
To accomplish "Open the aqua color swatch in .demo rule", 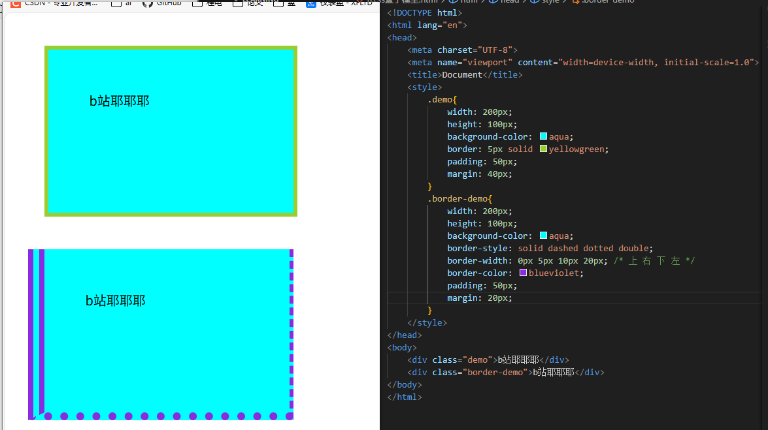I will 543,136.
